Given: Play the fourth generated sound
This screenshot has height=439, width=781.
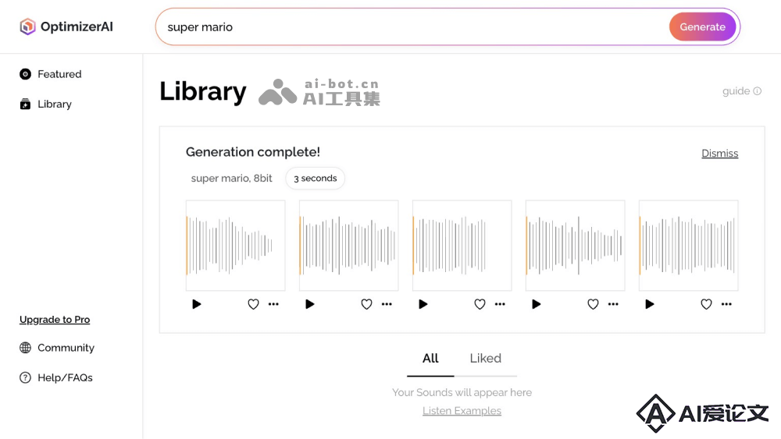Looking at the screenshot, I should tap(536, 304).
